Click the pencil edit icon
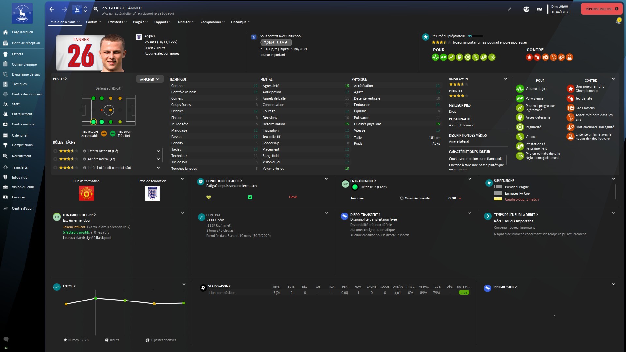Viewport: 626px width, 352px height. 510,9
